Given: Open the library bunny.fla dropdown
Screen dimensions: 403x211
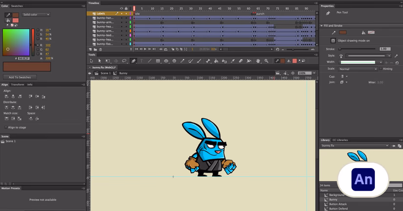Looking at the screenshot, I should pyautogui.click(x=355, y=146).
